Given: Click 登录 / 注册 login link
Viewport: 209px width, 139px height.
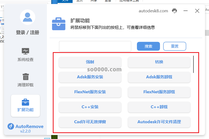Looking at the screenshot, I should point(28,33).
